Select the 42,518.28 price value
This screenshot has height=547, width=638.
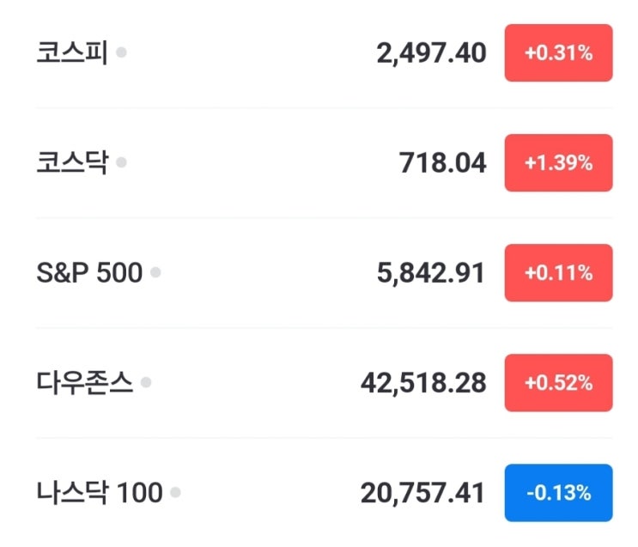(x=423, y=383)
